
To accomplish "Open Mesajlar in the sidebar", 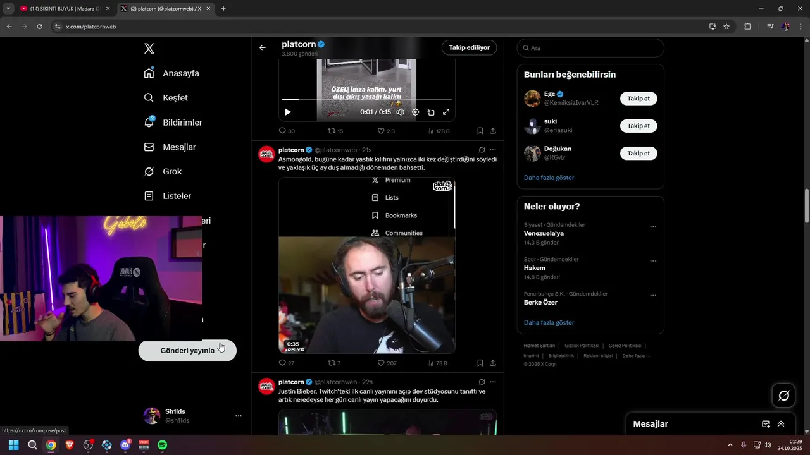I will 170,147.
